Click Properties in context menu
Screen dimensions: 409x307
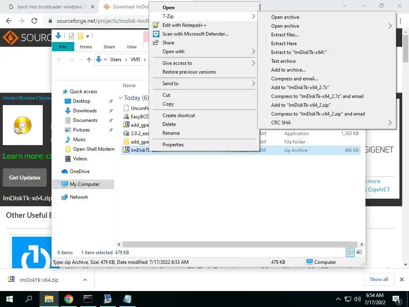pos(173,145)
